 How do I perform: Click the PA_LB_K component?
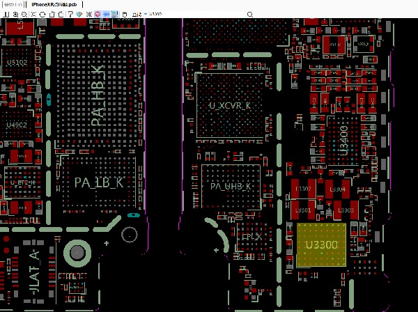(98, 182)
